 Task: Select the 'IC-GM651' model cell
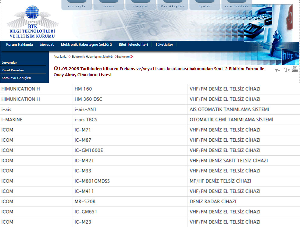(x=130, y=212)
